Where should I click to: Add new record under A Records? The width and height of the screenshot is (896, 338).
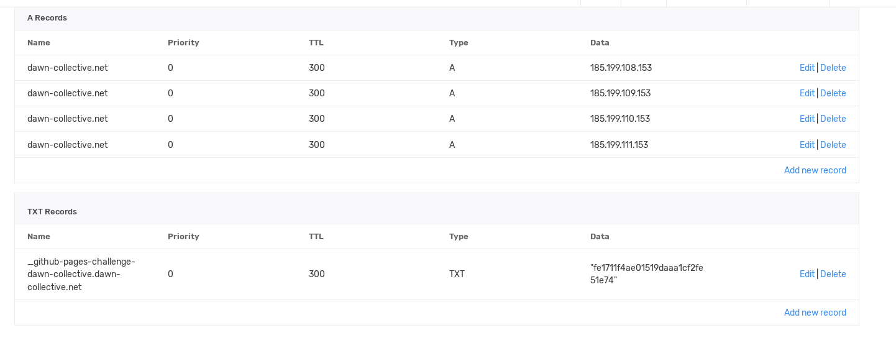815,170
